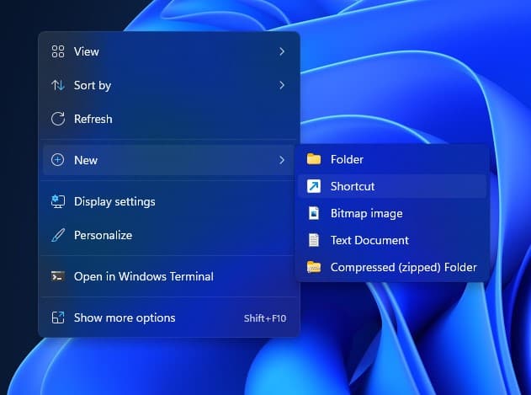This screenshot has height=395, width=531.
Task: Create a new Text Document
Action: (x=392, y=240)
